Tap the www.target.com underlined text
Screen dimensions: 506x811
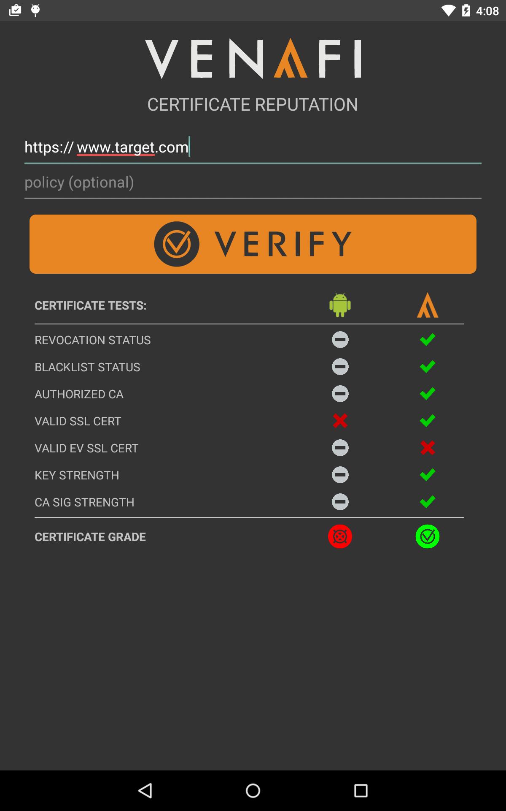pos(133,148)
